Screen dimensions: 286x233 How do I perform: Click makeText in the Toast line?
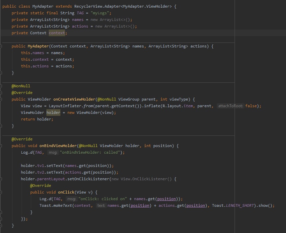click(x=63, y=205)
